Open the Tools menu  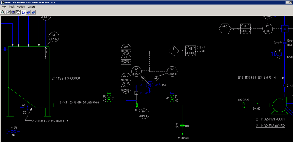[12, 7]
